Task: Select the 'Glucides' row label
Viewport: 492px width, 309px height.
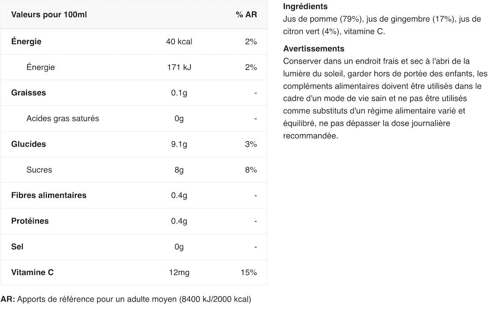Action: (x=29, y=144)
